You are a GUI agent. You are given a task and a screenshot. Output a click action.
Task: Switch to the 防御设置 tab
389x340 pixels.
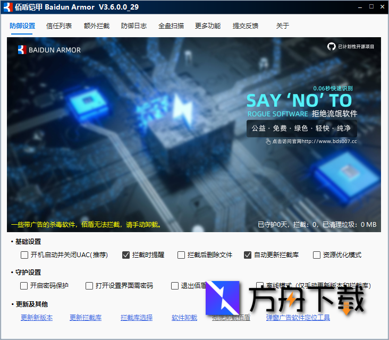coord(22,26)
